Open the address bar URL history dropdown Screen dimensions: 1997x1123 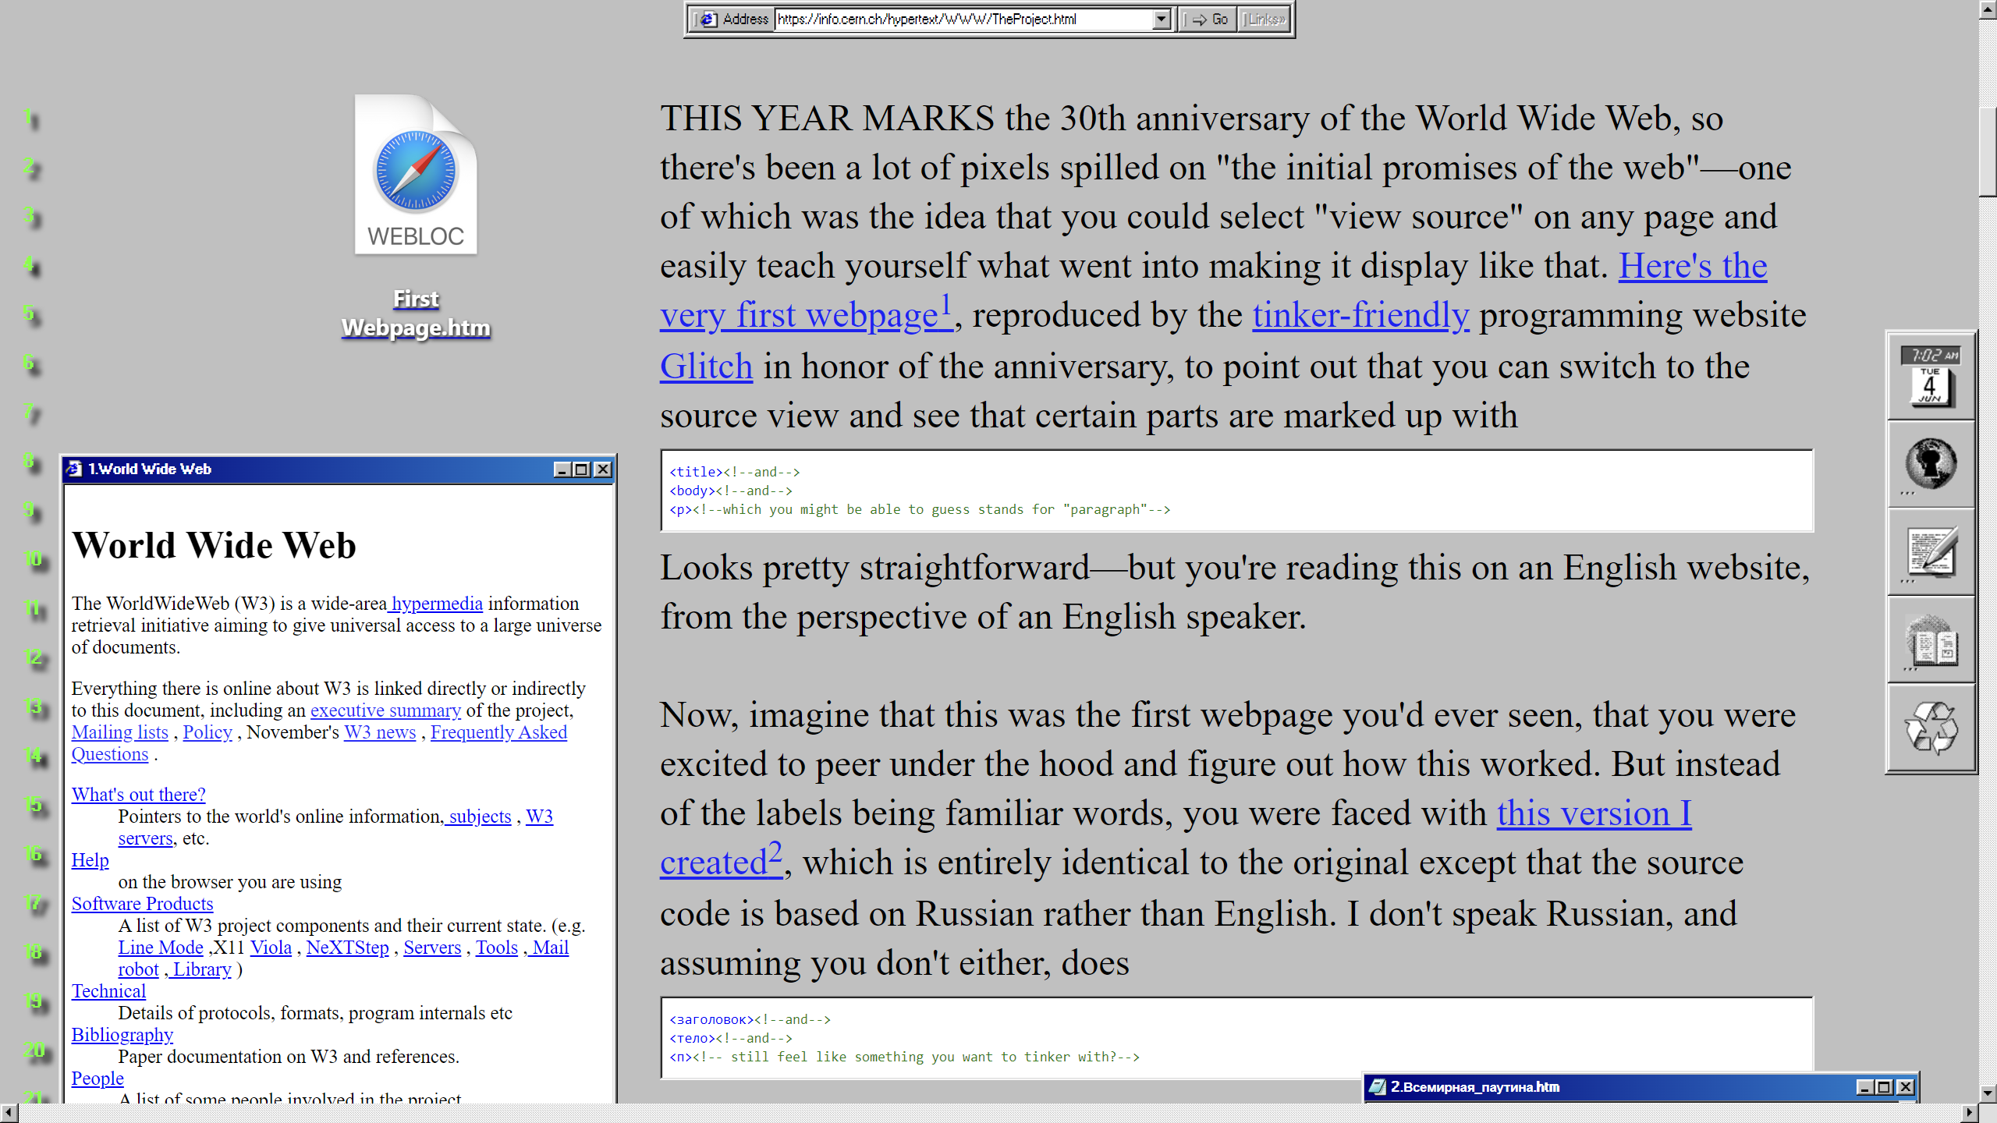pos(1162,19)
